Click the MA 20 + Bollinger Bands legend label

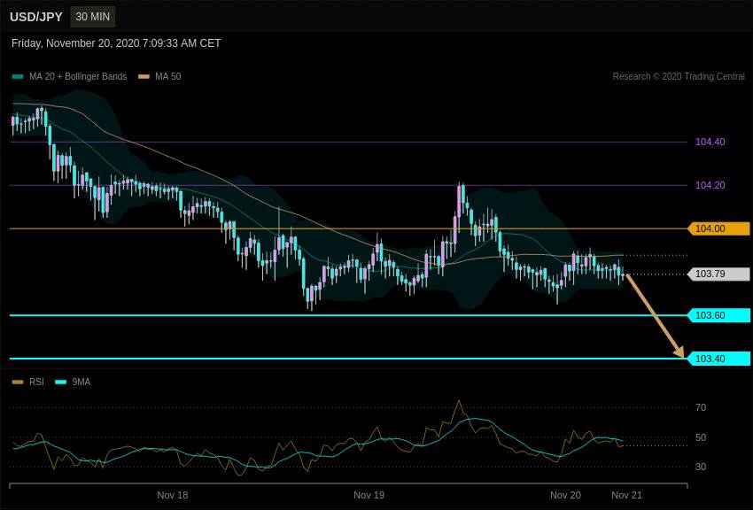click(78, 76)
